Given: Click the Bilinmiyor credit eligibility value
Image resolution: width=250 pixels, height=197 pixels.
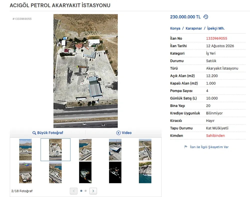Looking at the screenshot, I should click(214, 113).
